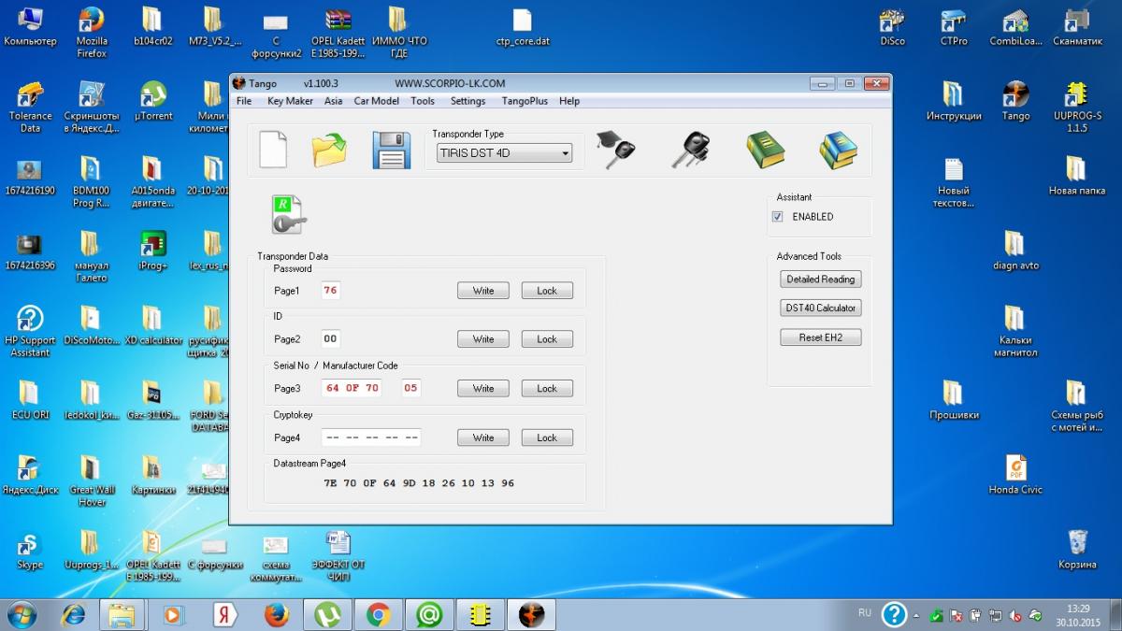
Task: Open the stacked books icon
Action: pos(838,150)
